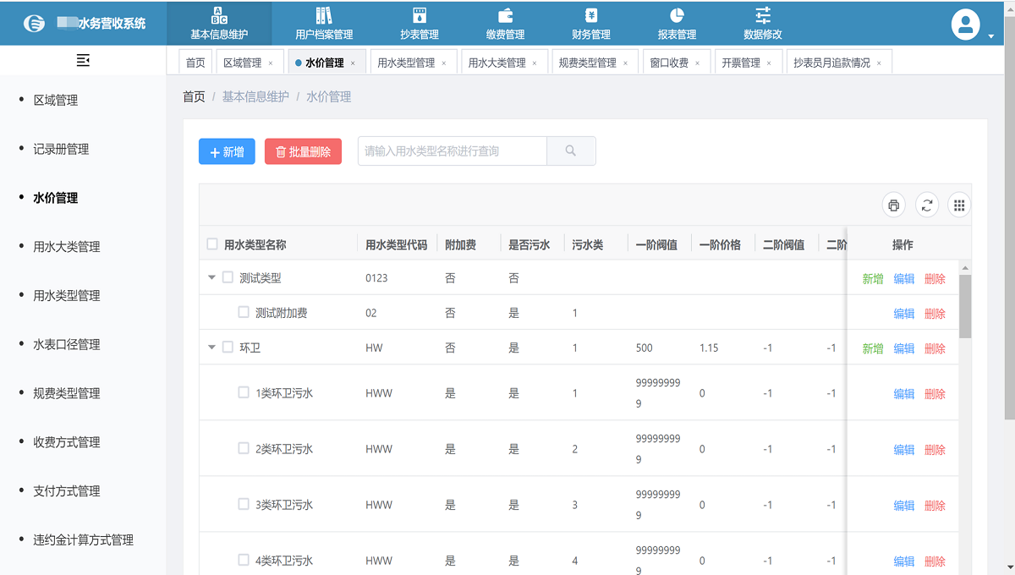1015x575 pixels.
Task: Check the 环卫 row checkbox
Action: click(x=226, y=348)
